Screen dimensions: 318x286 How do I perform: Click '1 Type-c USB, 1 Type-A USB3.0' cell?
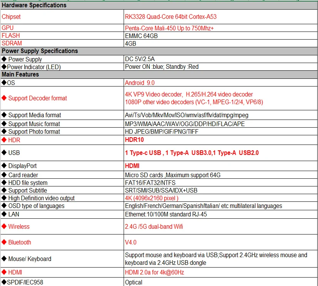pos(221,153)
